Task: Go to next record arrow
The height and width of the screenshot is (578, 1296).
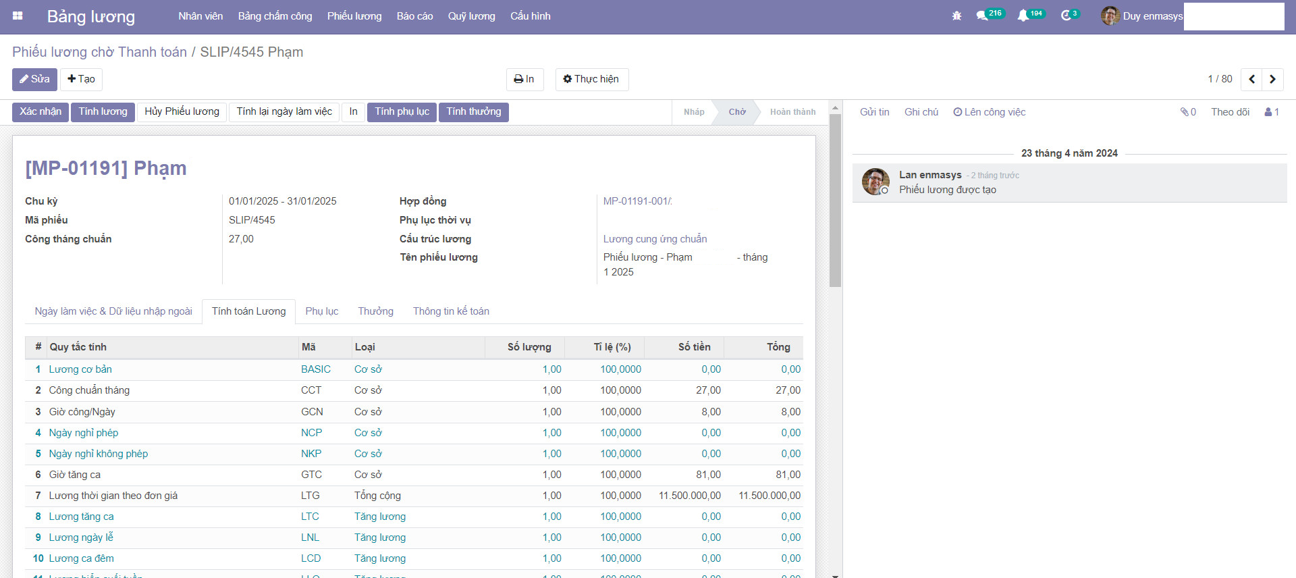Action: (x=1272, y=80)
